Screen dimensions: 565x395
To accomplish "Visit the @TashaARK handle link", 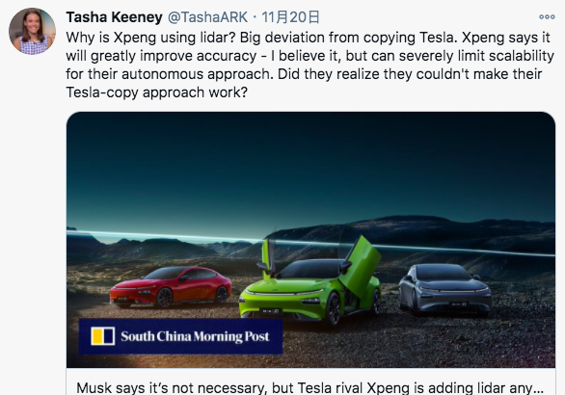I will pos(208,17).
